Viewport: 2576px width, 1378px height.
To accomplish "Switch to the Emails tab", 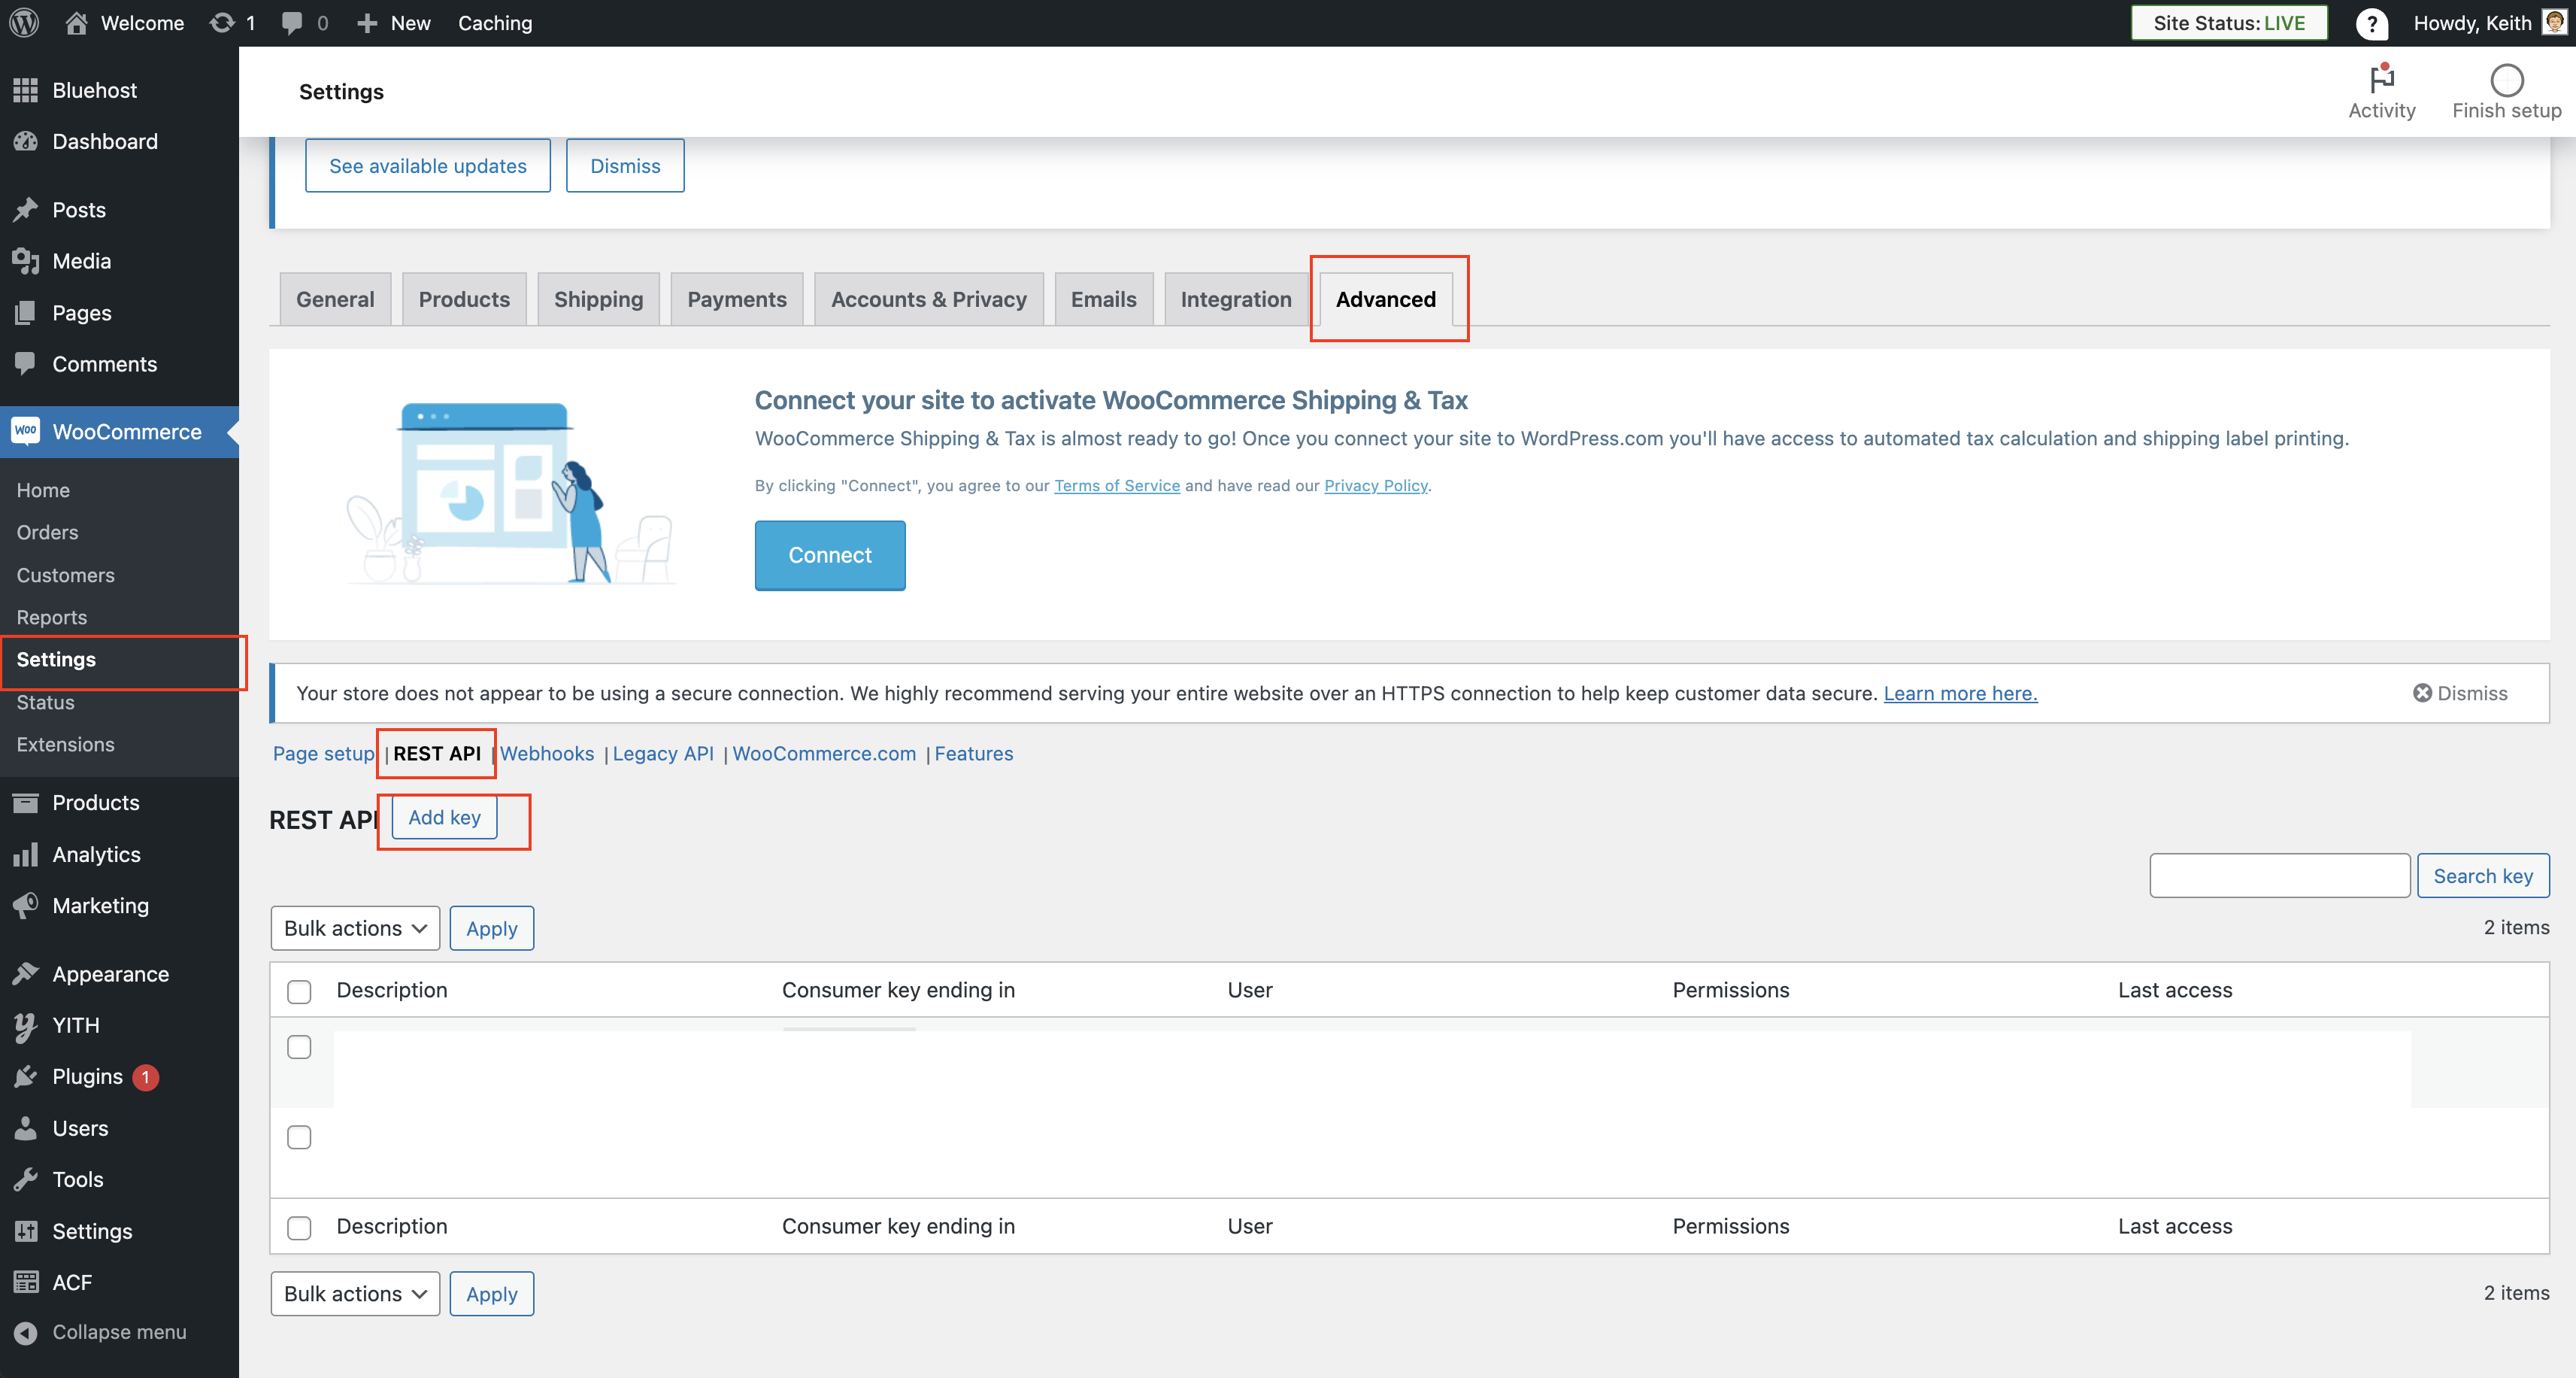I will point(1103,299).
